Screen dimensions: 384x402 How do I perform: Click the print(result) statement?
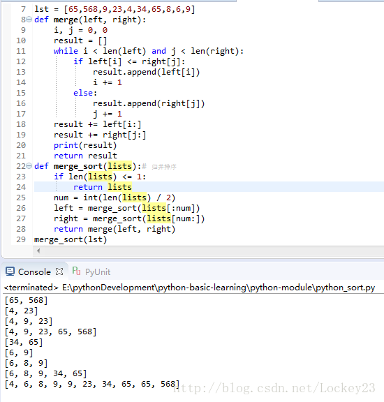pyautogui.click(x=85, y=145)
